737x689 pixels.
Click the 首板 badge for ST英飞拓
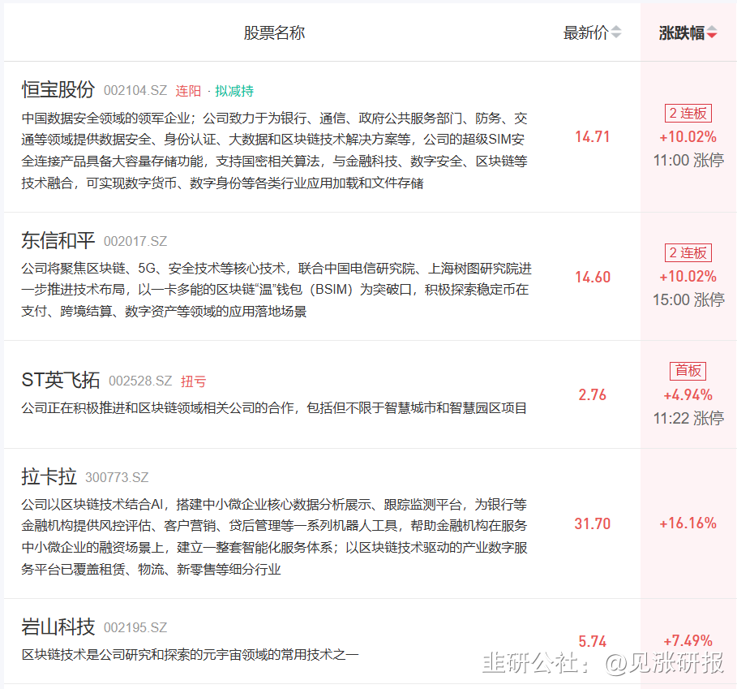688,371
